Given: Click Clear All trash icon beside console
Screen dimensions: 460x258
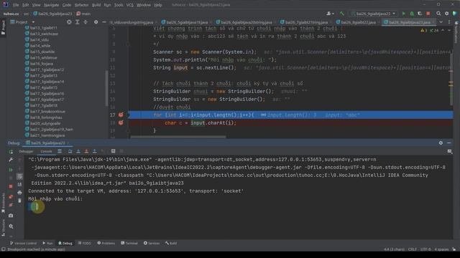Looking at the screenshot, I should pyautogui.click(x=19, y=201).
